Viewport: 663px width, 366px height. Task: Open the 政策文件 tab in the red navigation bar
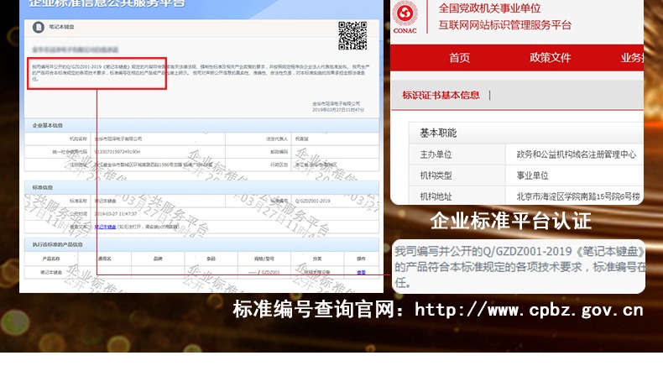[x=550, y=58]
